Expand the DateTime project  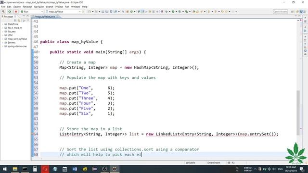pos(3,24)
